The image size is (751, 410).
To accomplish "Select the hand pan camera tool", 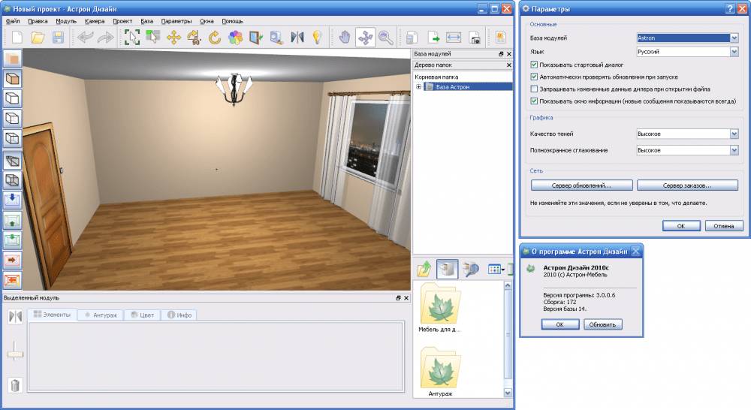I will pos(345,37).
